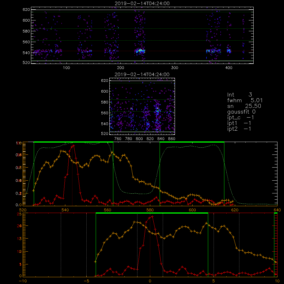Select the 'ipt2 -1' readout text

point(239,129)
